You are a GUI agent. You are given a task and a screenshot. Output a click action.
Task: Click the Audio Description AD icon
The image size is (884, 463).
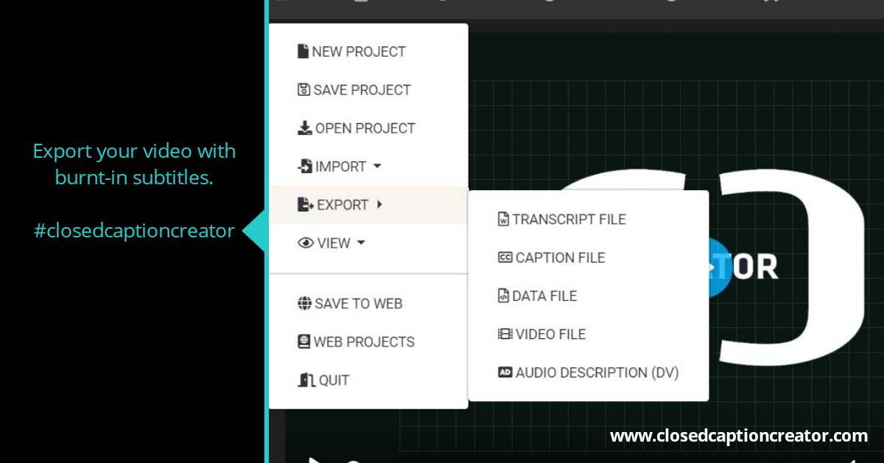click(x=505, y=372)
